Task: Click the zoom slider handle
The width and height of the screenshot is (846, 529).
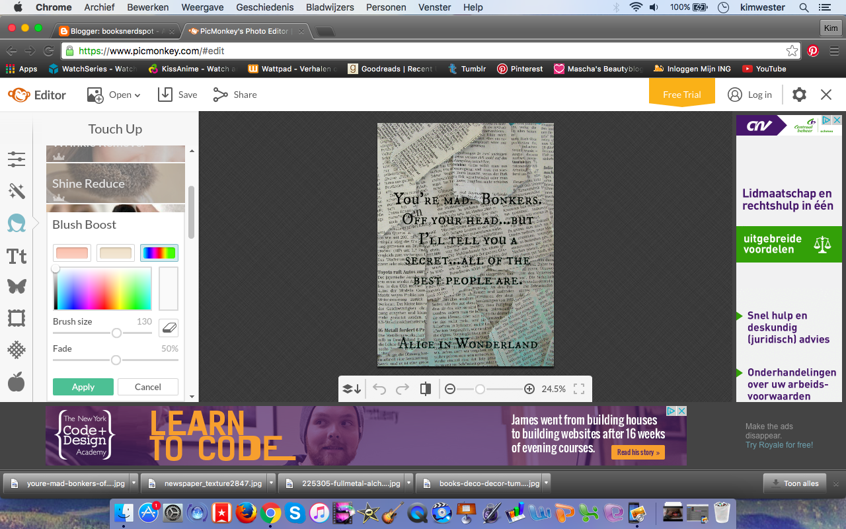Action: [x=481, y=389]
